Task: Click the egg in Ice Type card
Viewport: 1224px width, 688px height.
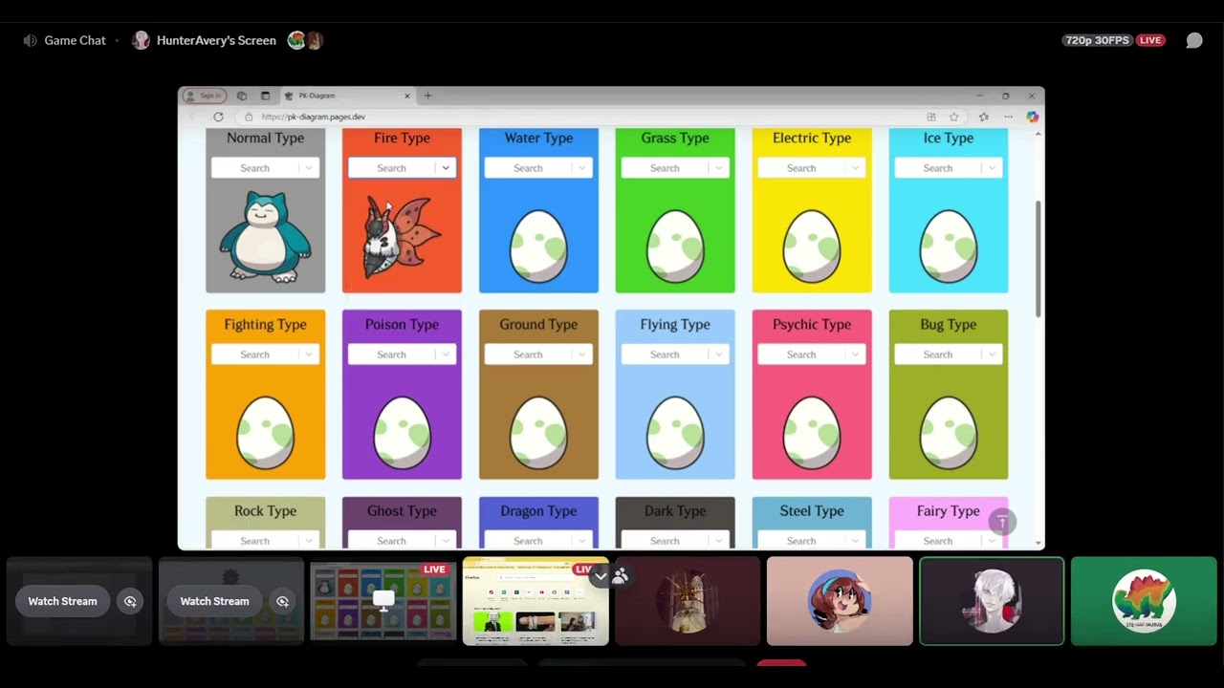Action: click(948, 247)
